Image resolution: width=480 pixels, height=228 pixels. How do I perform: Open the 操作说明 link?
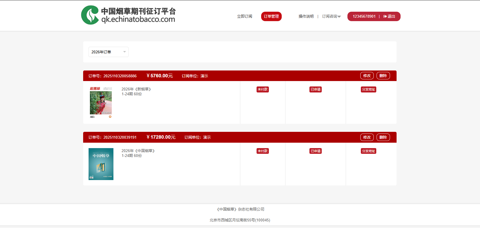pyautogui.click(x=306, y=17)
